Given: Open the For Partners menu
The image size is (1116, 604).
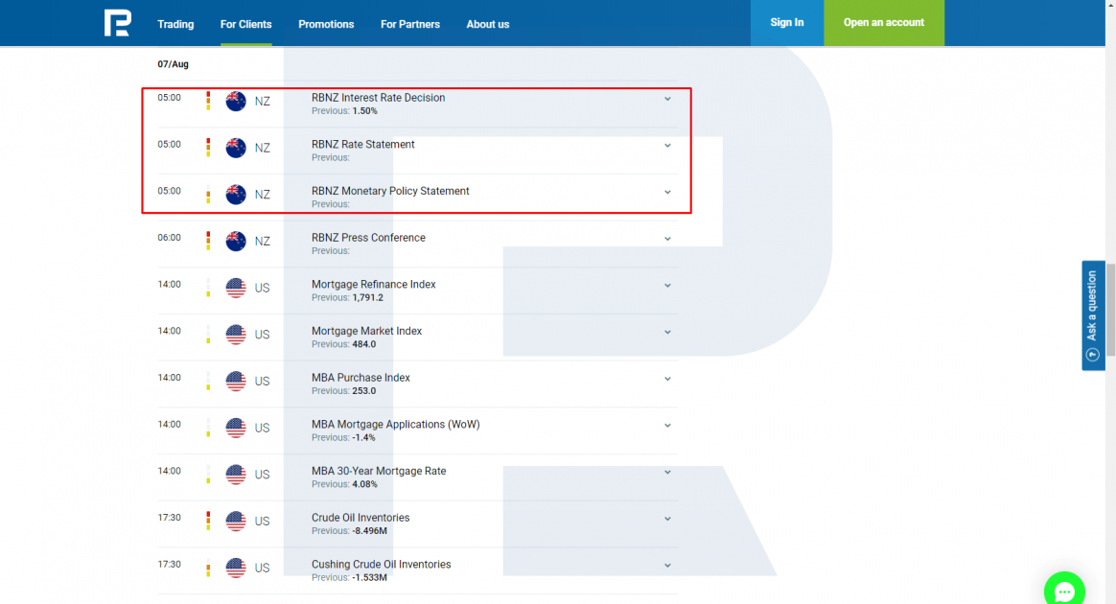Looking at the screenshot, I should point(410,24).
